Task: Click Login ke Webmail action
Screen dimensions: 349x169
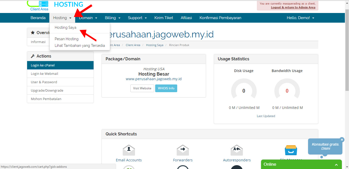Action: (x=60, y=74)
